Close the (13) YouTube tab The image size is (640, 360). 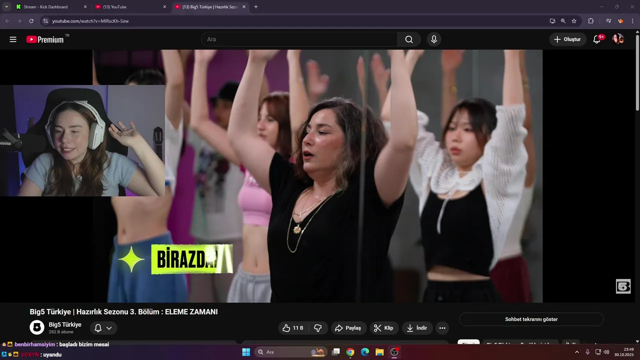pos(164,7)
